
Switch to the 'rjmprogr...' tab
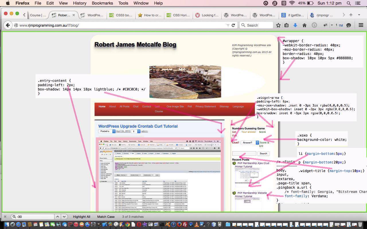pyautogui.click(x=321, y=15)
